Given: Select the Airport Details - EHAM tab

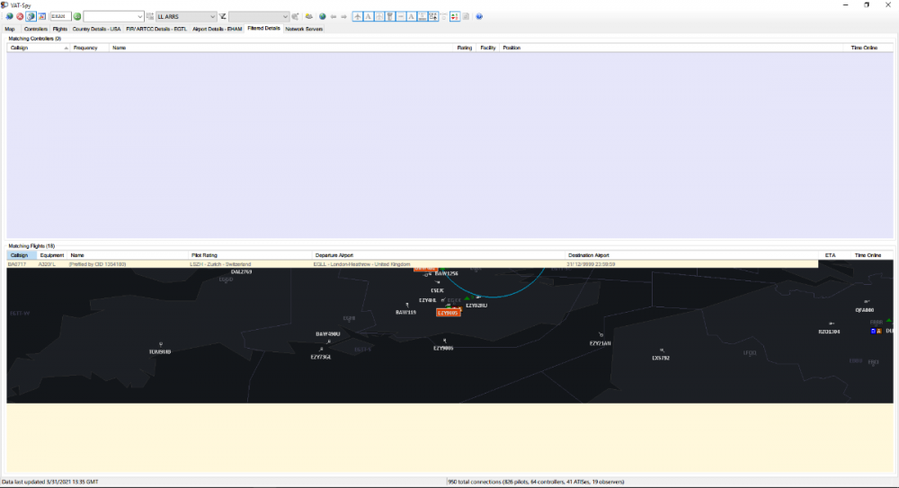Looking at the screenshot, I should (x=217, y=29).
